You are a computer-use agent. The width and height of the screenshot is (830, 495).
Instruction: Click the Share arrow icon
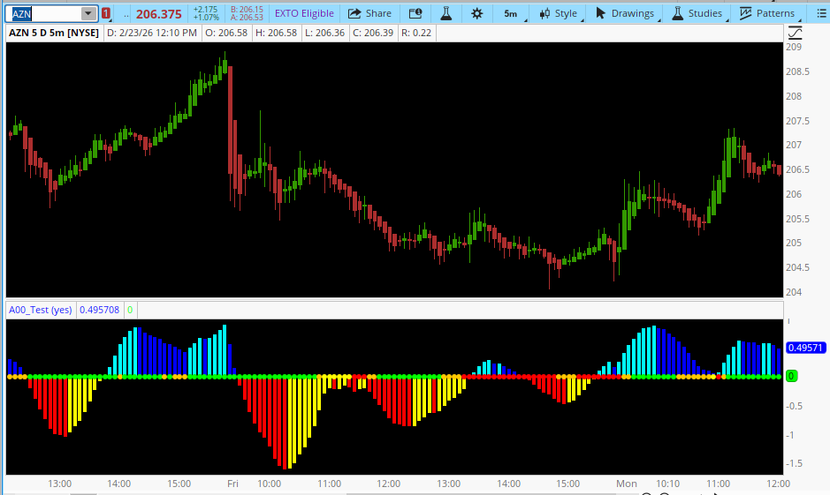coord(354,13)
